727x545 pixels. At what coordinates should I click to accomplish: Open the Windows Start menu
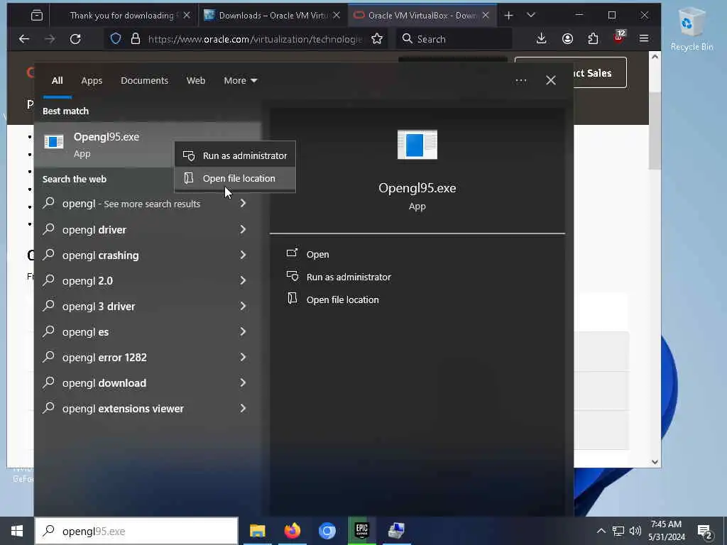17,531
